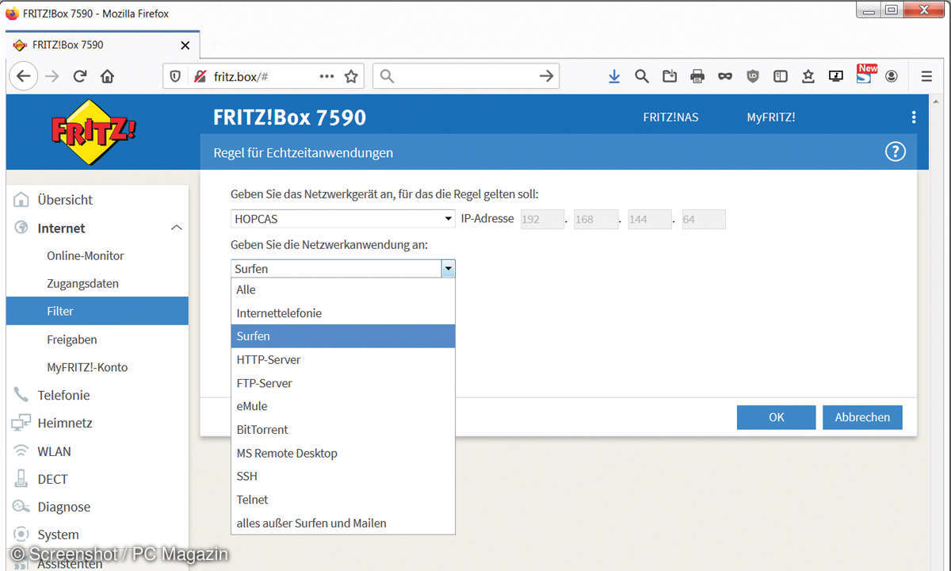Screen dimensions: 951x571
Task: Confirm the rule with OK
Action: point(776,417)
